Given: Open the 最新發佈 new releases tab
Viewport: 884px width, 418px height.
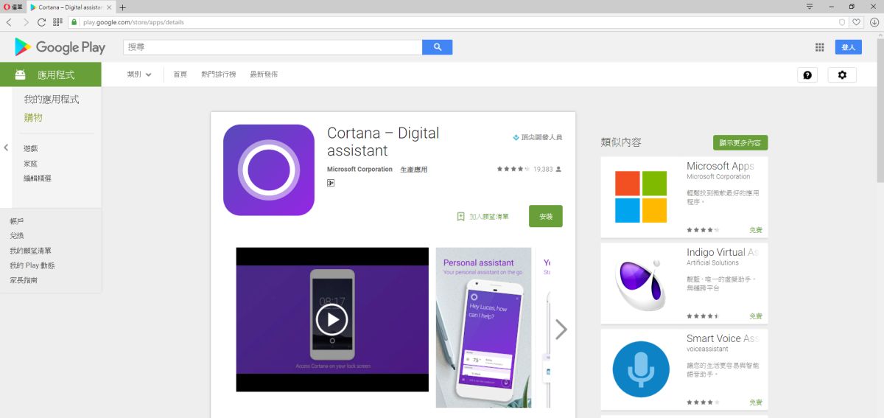Looking at the screenshot, I should pos(264,74).
